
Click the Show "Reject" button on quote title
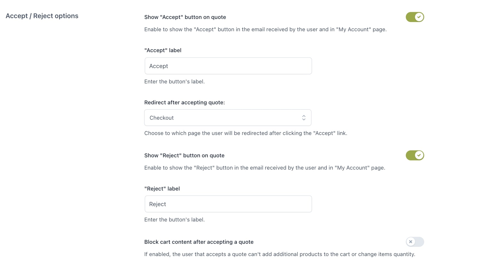[184, 156]
